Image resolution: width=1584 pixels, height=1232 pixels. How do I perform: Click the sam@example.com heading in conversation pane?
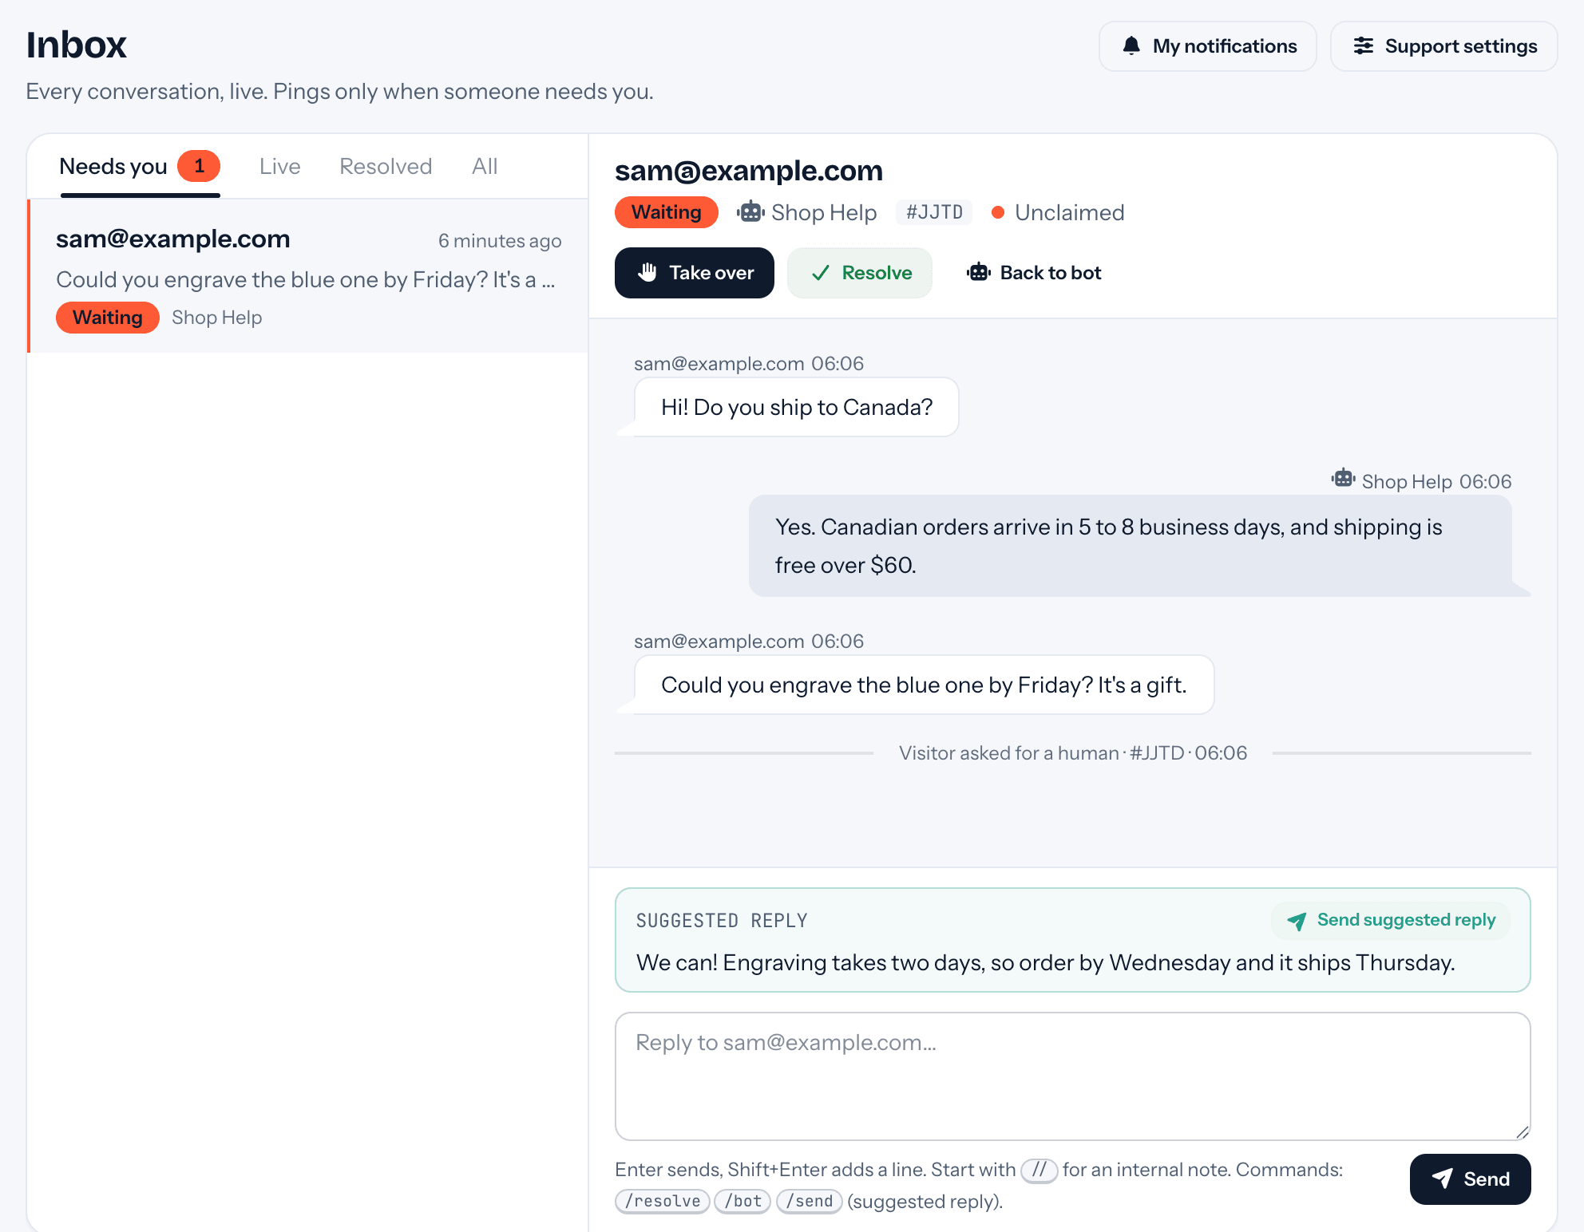pos(748,171)
